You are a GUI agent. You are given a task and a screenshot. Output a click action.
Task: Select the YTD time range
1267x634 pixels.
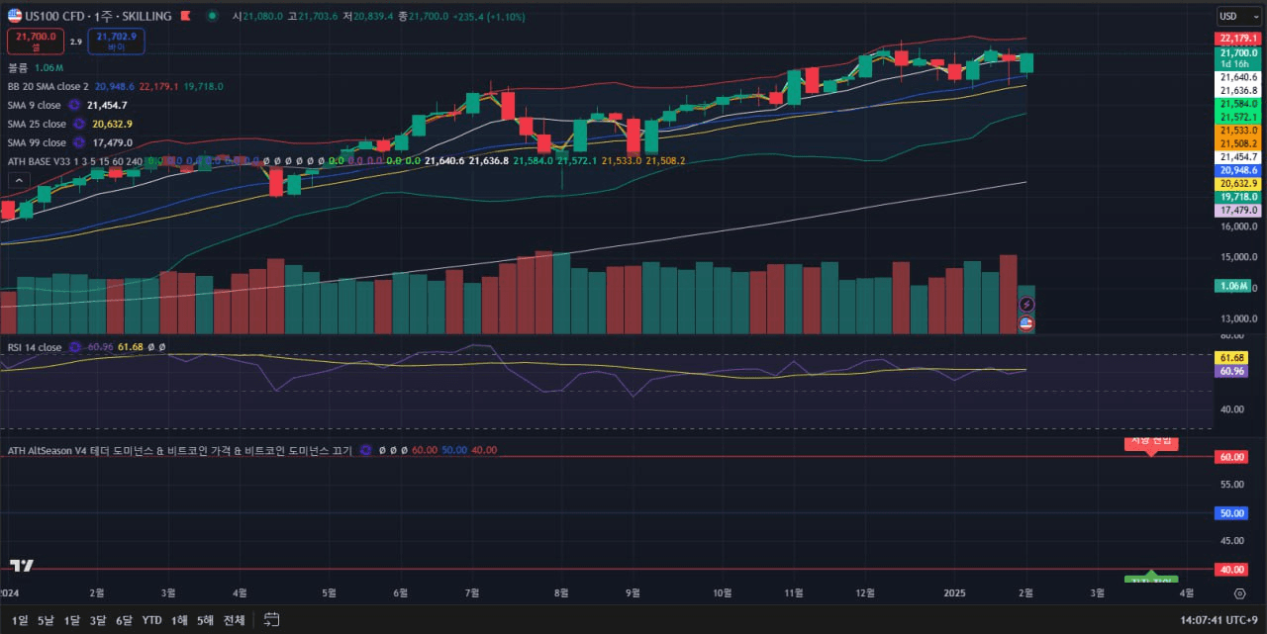coord(151,620)
